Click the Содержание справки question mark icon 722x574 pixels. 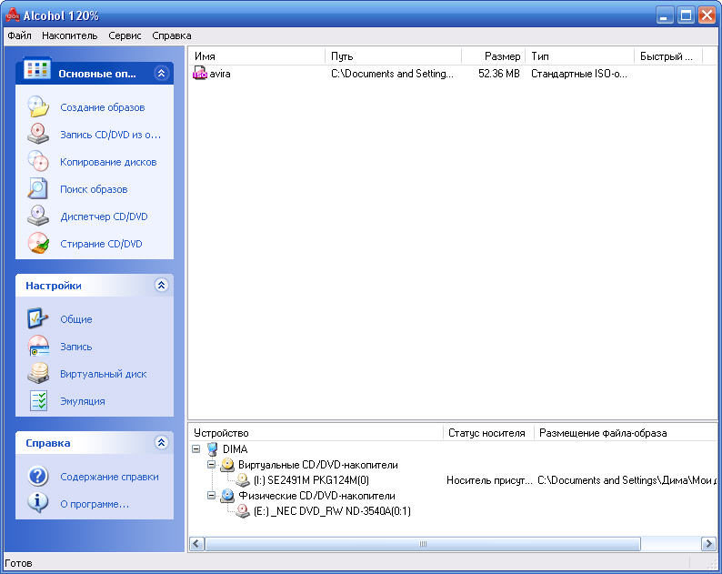coord(38,476)
